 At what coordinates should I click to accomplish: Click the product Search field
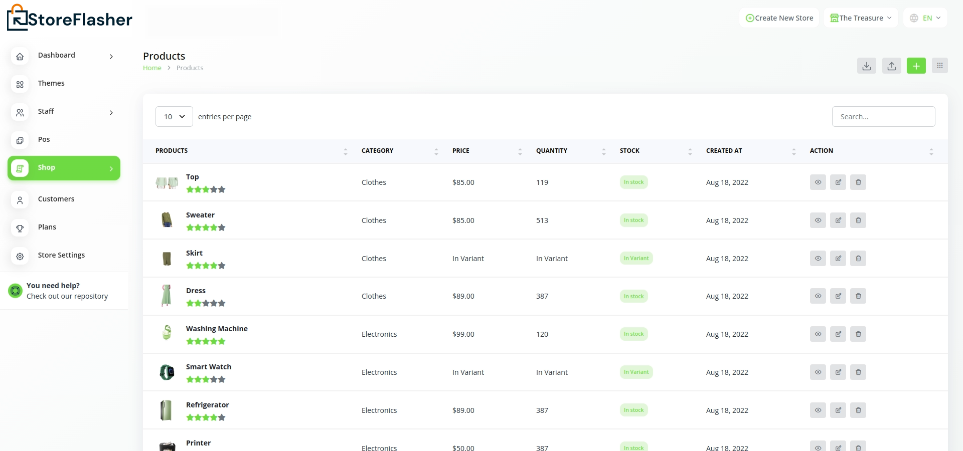pos(883,117)
